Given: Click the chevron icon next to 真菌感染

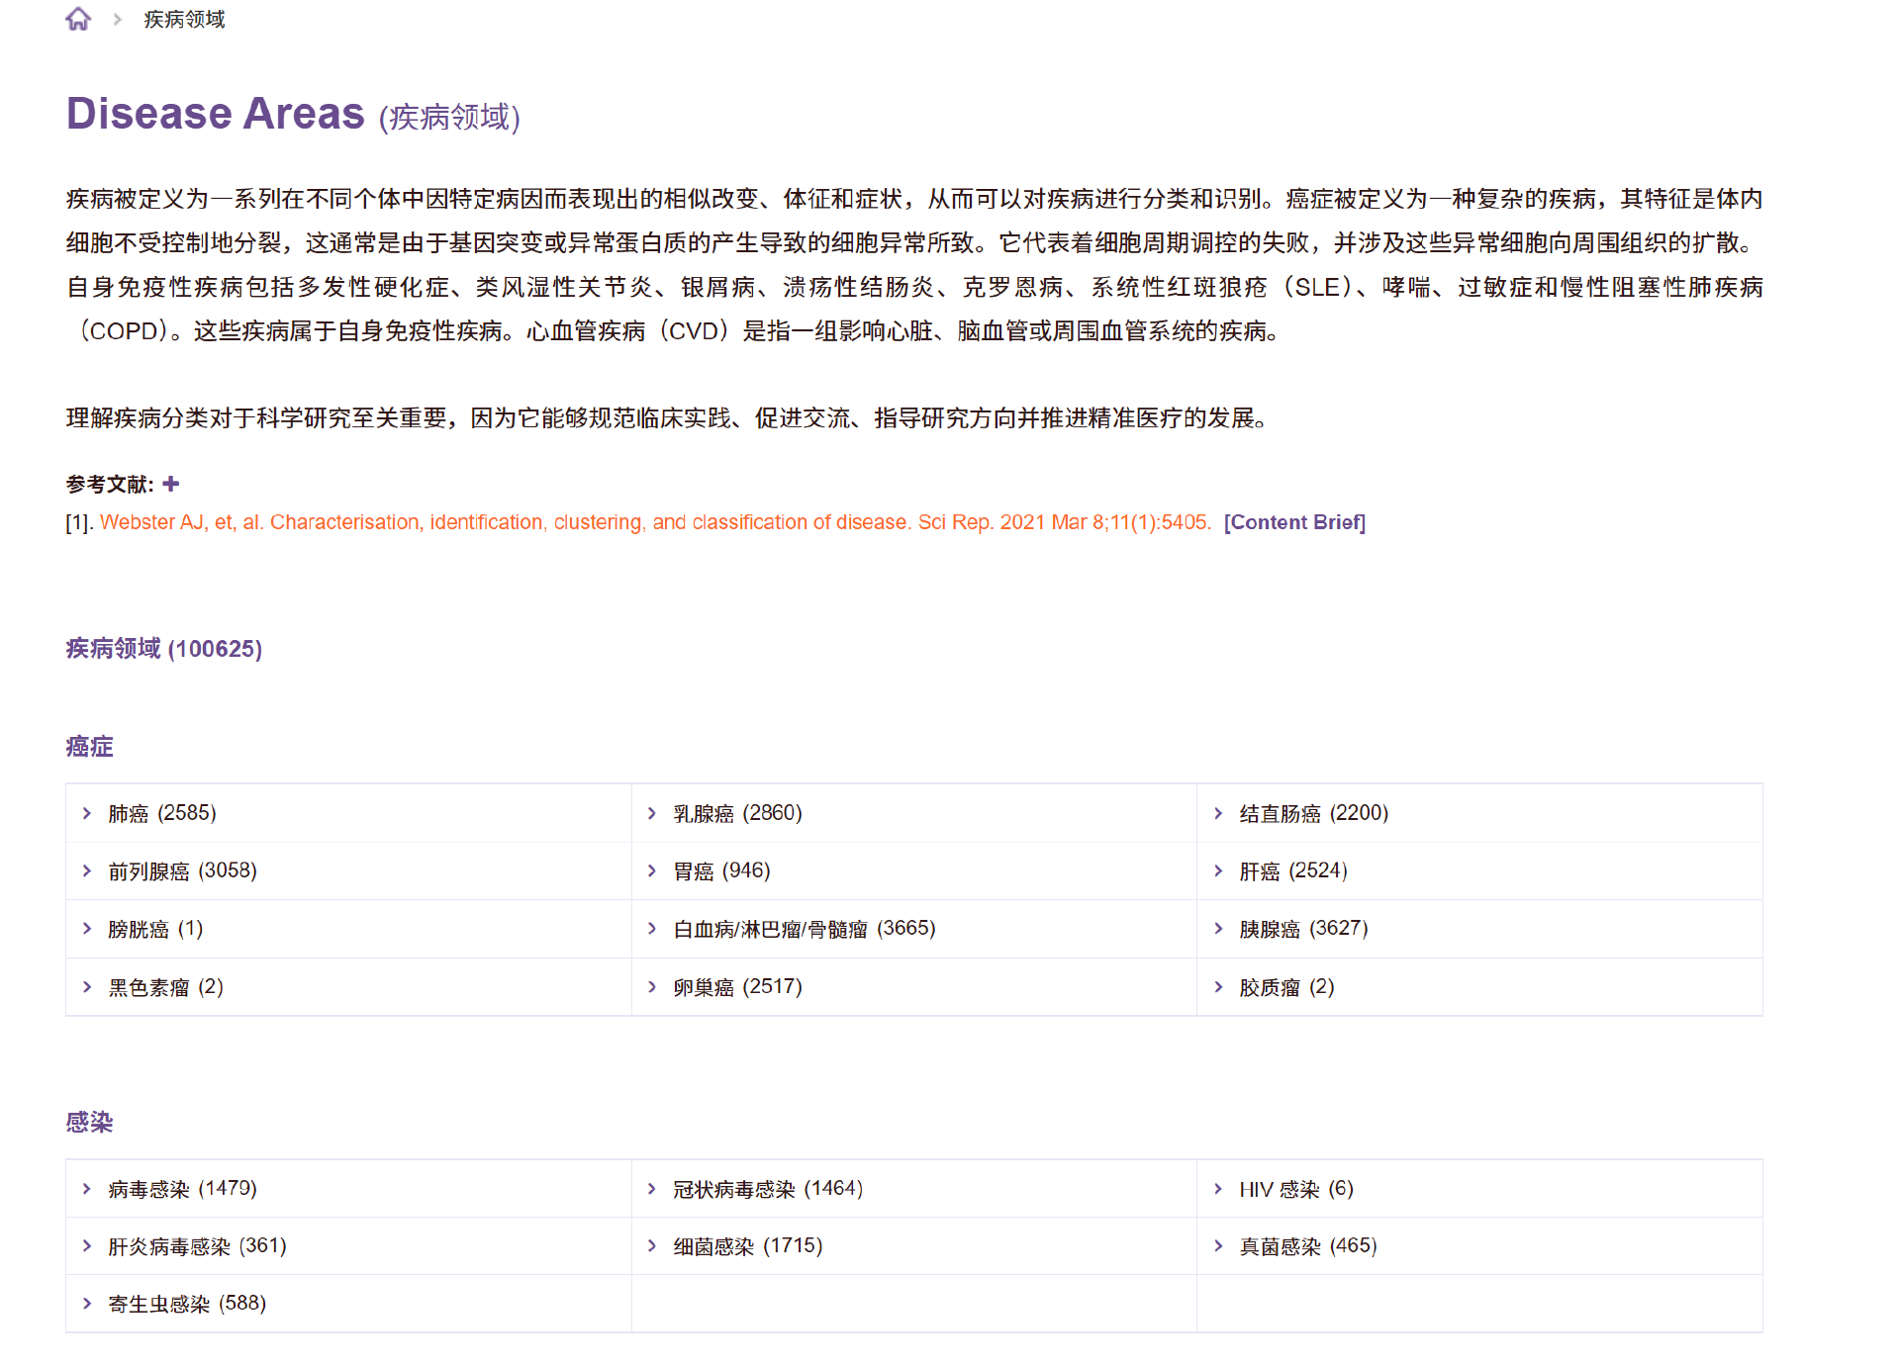Looking at the screenshot, I should (1218, 1246).
